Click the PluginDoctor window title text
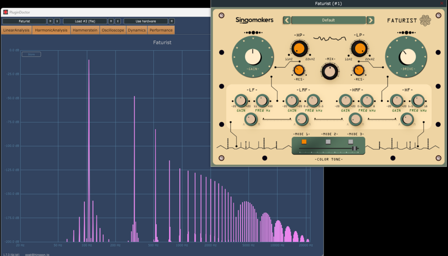This screenshot has width=448, height=256. click(19, 12)
